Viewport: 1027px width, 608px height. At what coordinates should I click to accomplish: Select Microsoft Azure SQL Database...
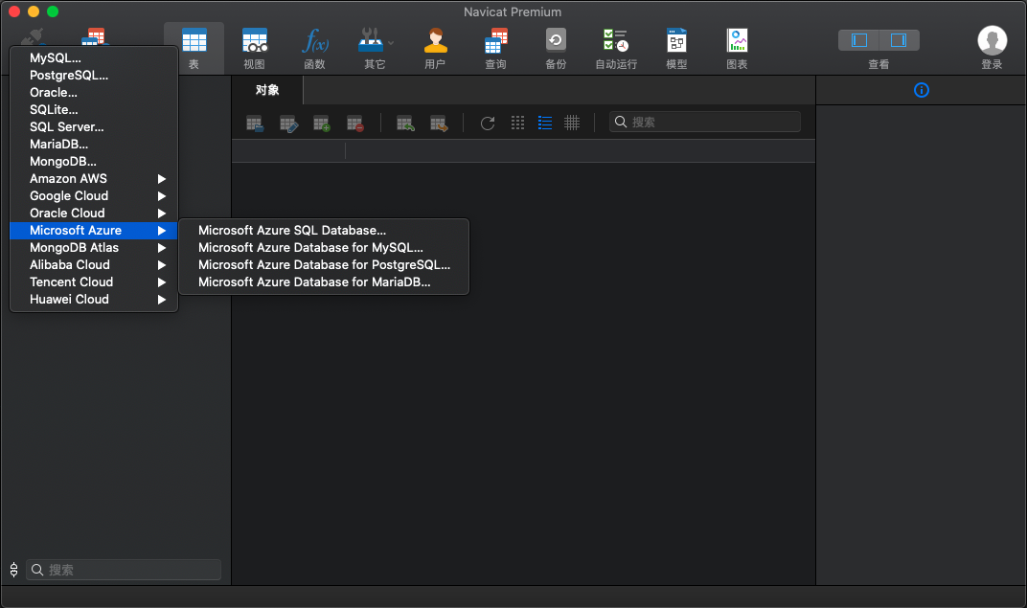tap(324, 231)
